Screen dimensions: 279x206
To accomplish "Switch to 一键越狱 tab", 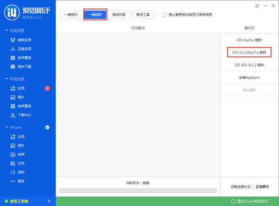I will tap(95, 14).
